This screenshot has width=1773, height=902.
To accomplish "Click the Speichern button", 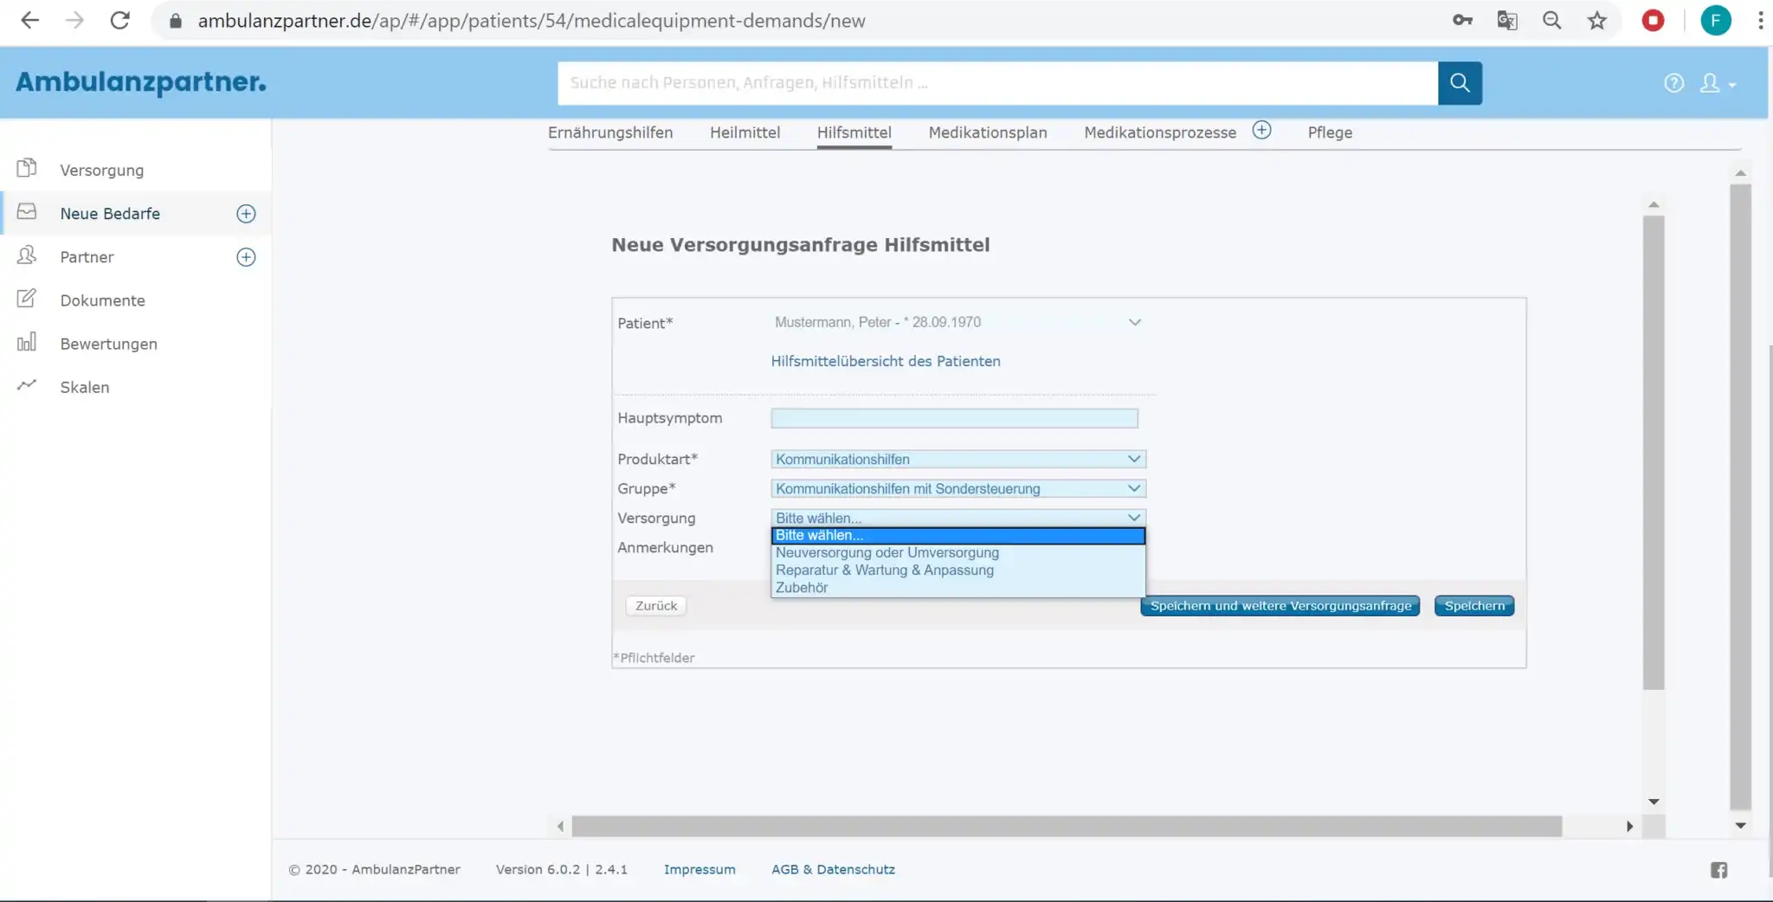I will coord(1474,606).
